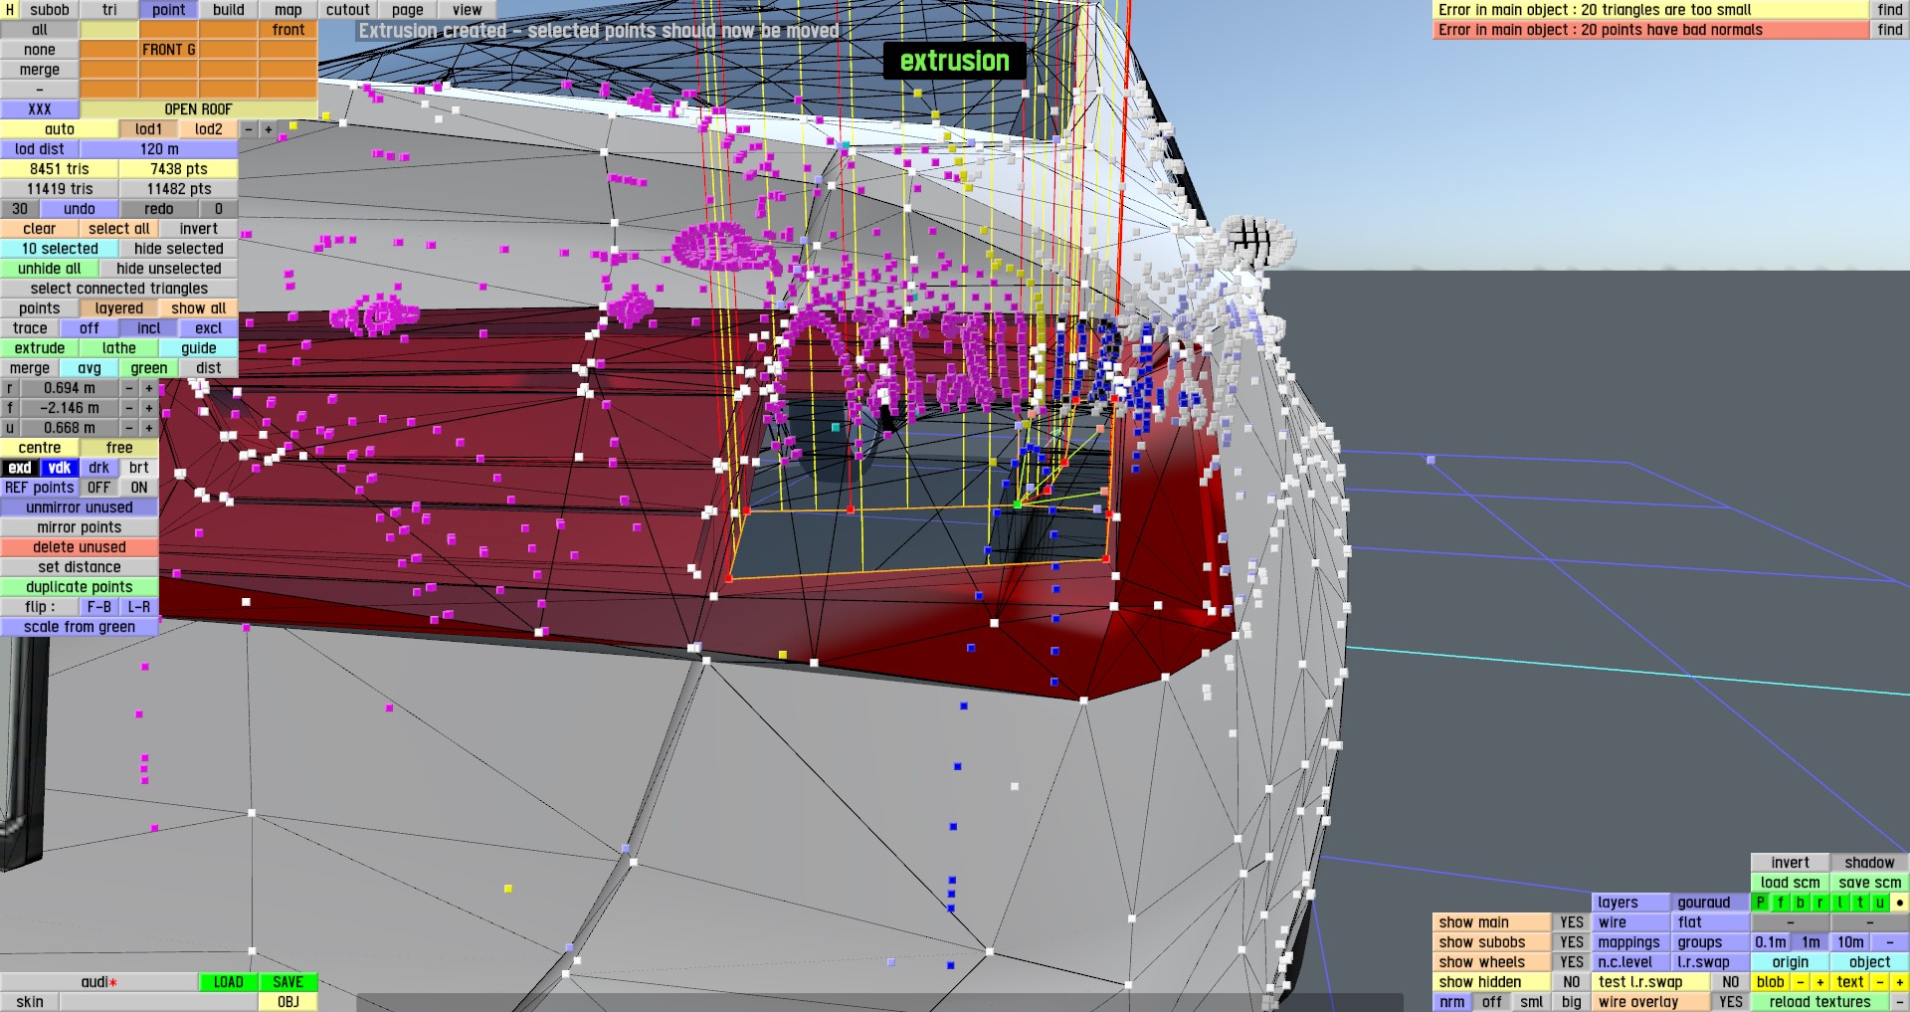
Task: Save the audi model with SAVE
Action: point(288,982)
